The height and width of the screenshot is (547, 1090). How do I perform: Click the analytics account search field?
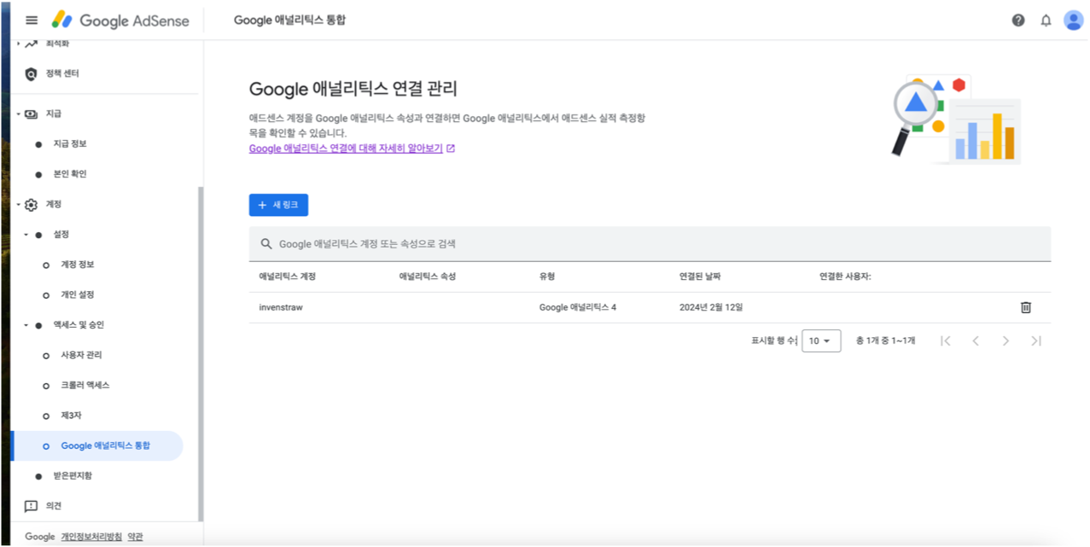point(650,244)
